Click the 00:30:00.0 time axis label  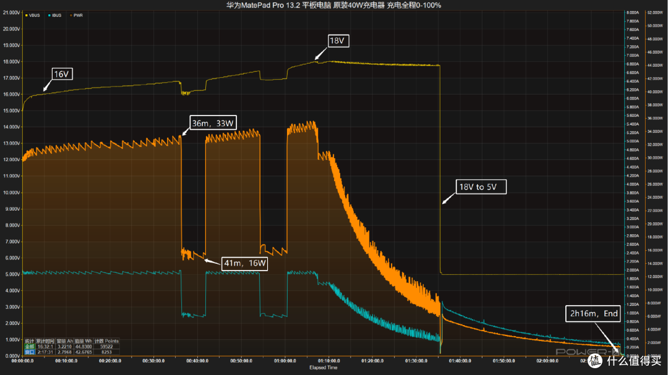point(154,361)
